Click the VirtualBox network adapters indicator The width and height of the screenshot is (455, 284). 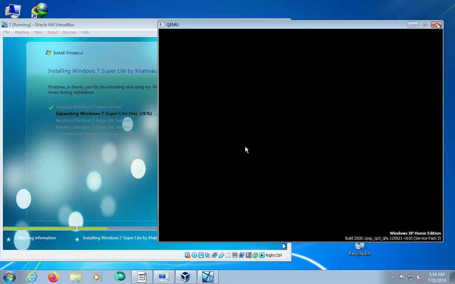pos(215,255)
